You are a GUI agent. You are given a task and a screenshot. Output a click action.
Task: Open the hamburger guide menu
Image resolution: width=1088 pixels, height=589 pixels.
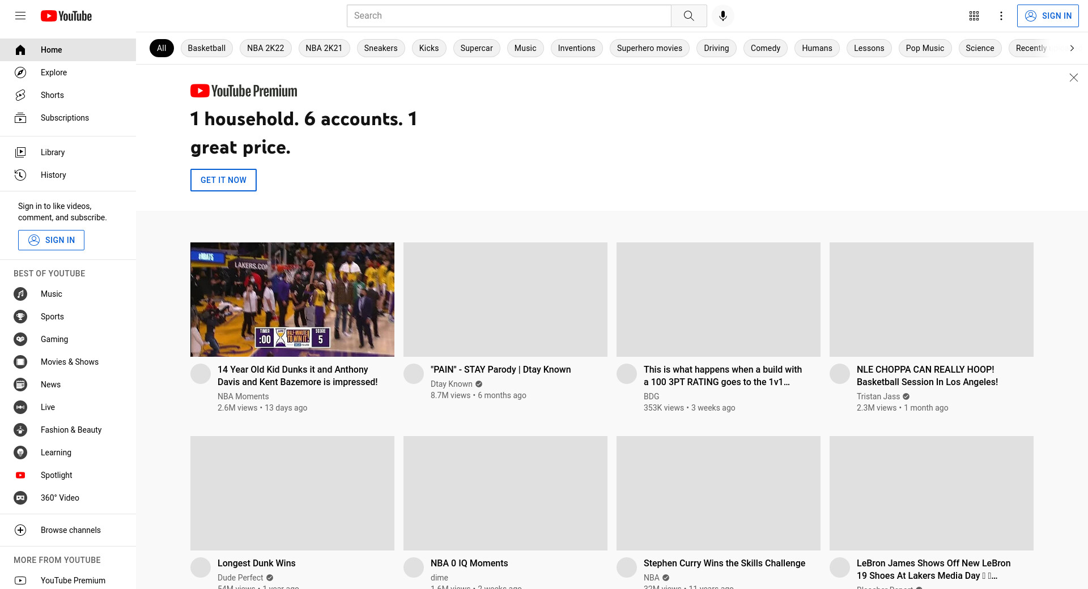(20, 16)
